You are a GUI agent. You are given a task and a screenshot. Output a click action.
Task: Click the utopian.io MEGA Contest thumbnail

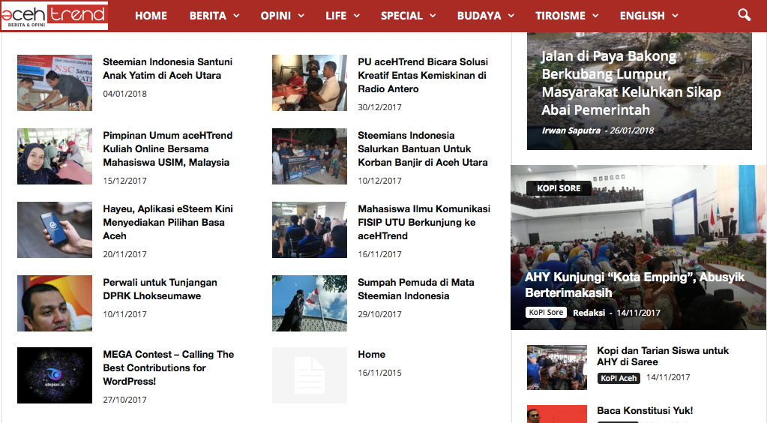click(x=54, y=376)
